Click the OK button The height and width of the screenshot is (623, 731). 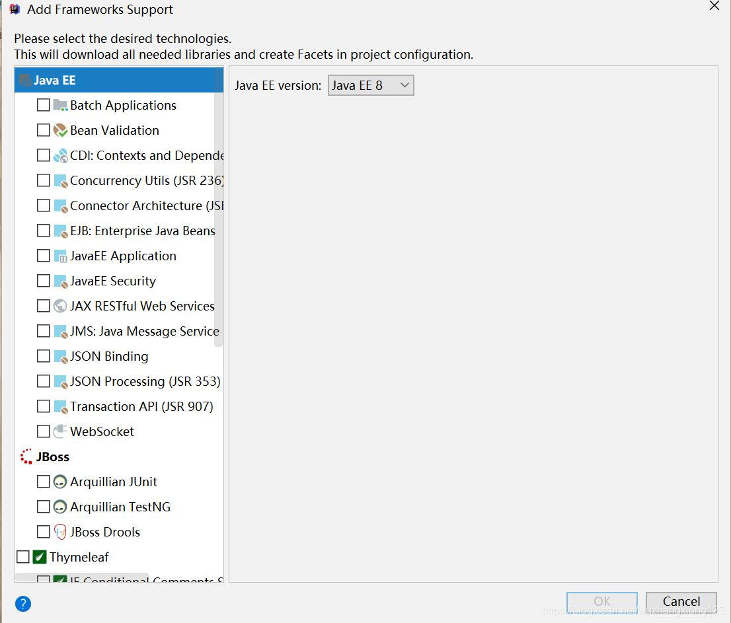click(602, 602)
